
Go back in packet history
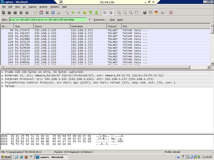coord(73,13)
